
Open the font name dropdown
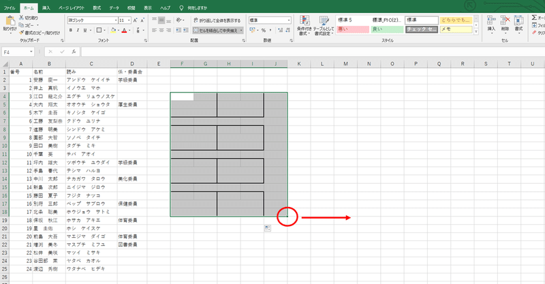(116, 20)
